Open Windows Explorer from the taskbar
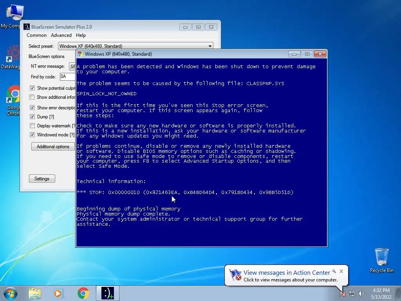 click(x=35, y=294)
